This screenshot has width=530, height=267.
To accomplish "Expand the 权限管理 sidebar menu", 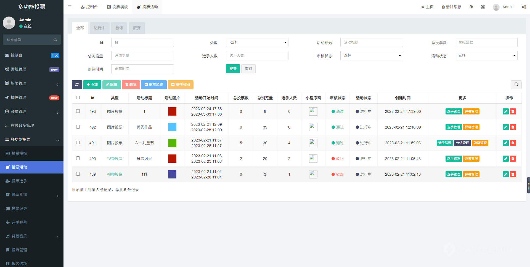I will [x=32, y=83].
